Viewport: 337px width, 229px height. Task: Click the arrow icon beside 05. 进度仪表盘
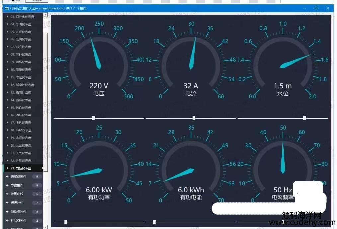8,32
